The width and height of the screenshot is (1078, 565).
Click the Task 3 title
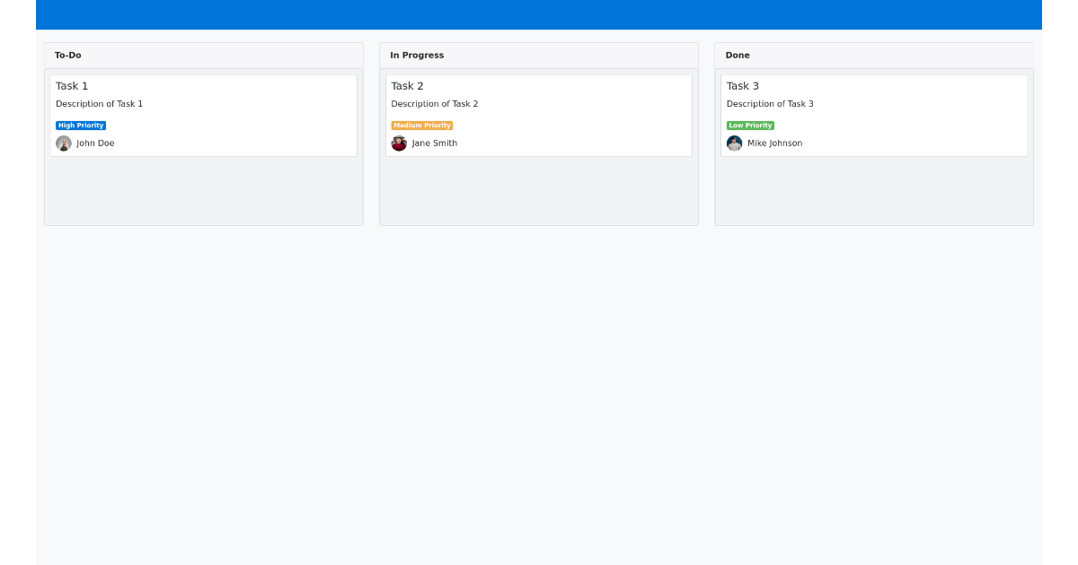pos(743,85)
